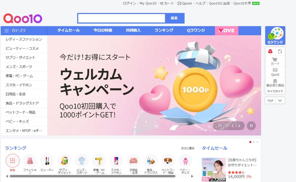Select the サプリ・ダイエット ranking icon
Viewport: 296px width, 182px height.
pos(64,161)
